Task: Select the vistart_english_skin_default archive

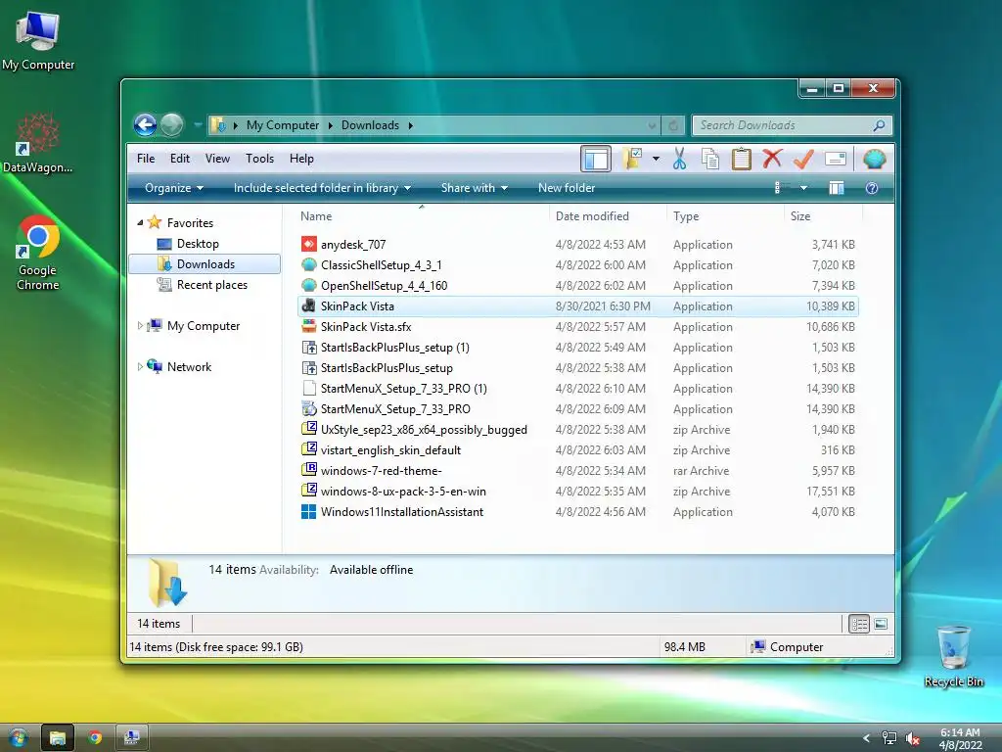Action: tap(577, 450)
